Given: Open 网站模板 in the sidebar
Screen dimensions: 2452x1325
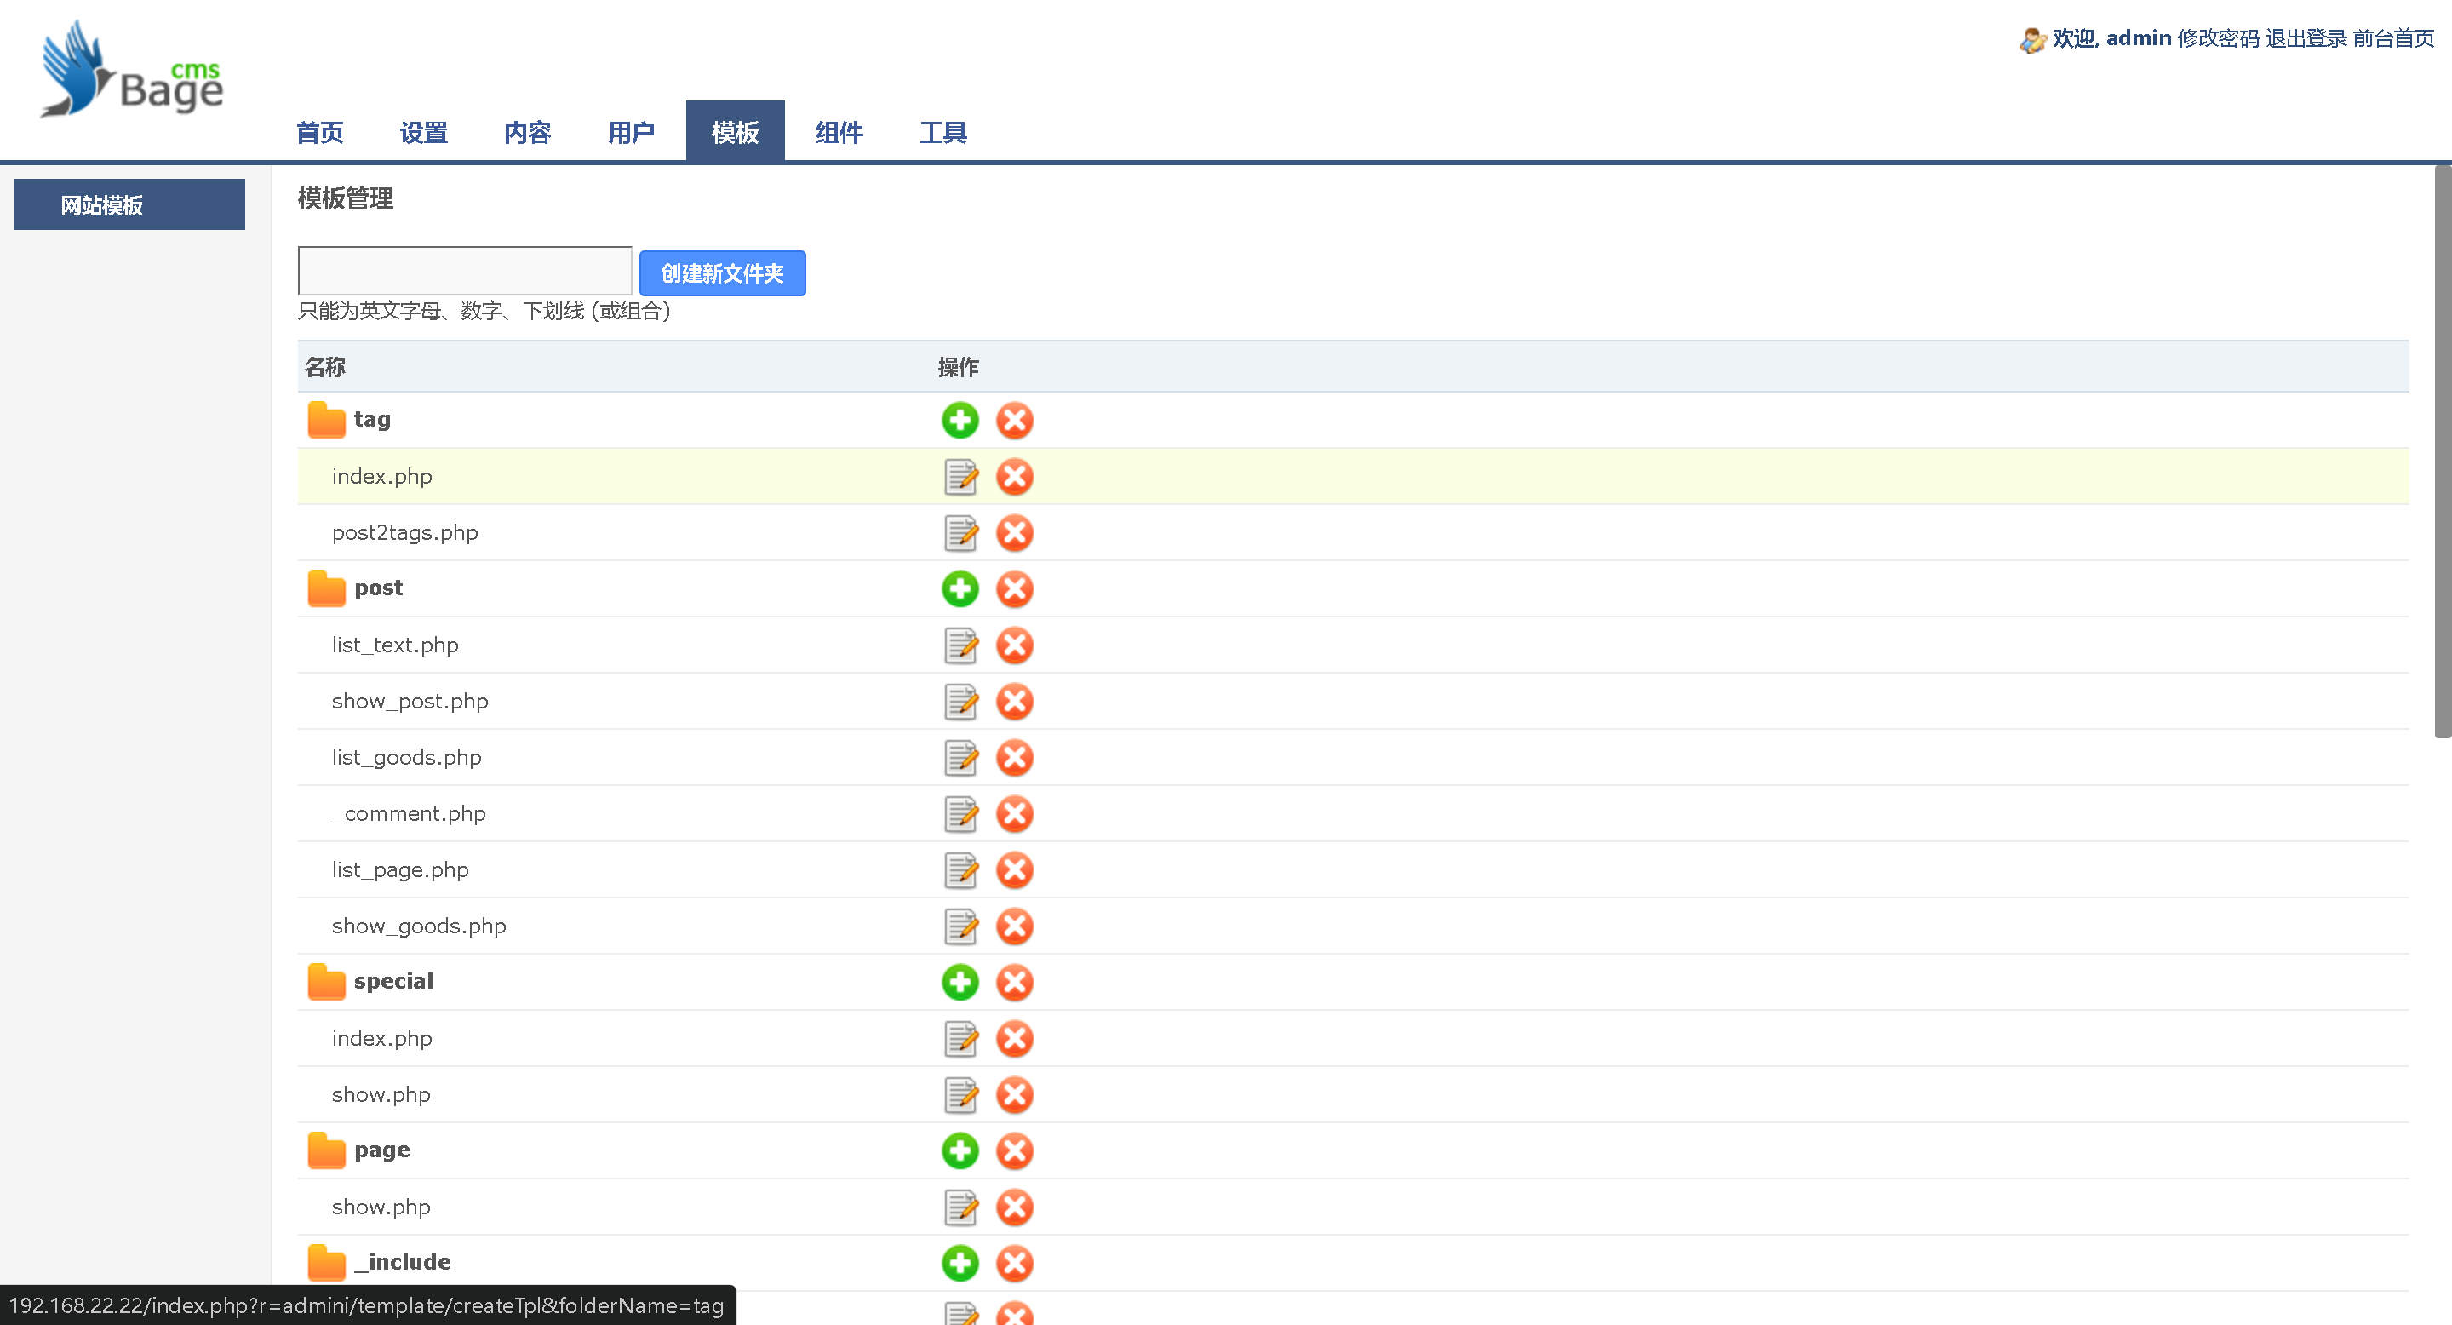Looking at the screenshot, I should (129, 204).
